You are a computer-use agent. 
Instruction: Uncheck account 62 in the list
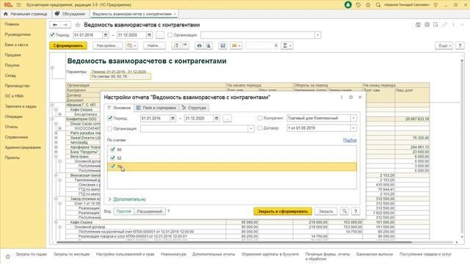[112, 158]
